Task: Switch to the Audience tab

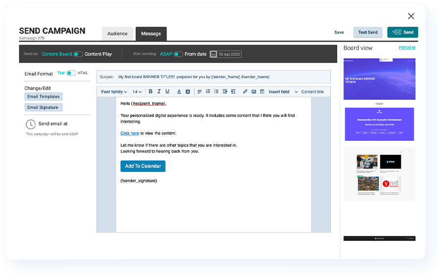Action: pos(117,34)
